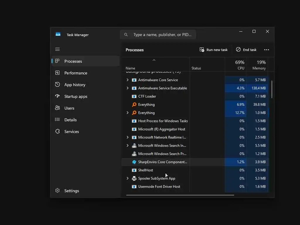Click the 39.8 MB memory value
Viewport: 300px width, 225px height.
[x=260, y=105]
